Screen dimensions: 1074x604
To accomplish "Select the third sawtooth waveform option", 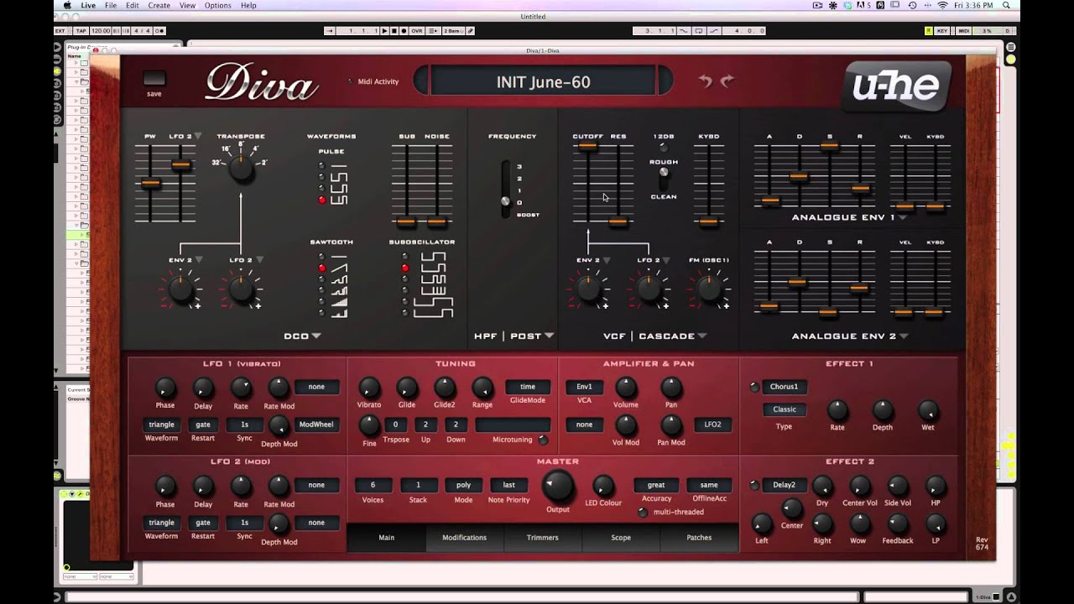I will [x=321, y=279].
